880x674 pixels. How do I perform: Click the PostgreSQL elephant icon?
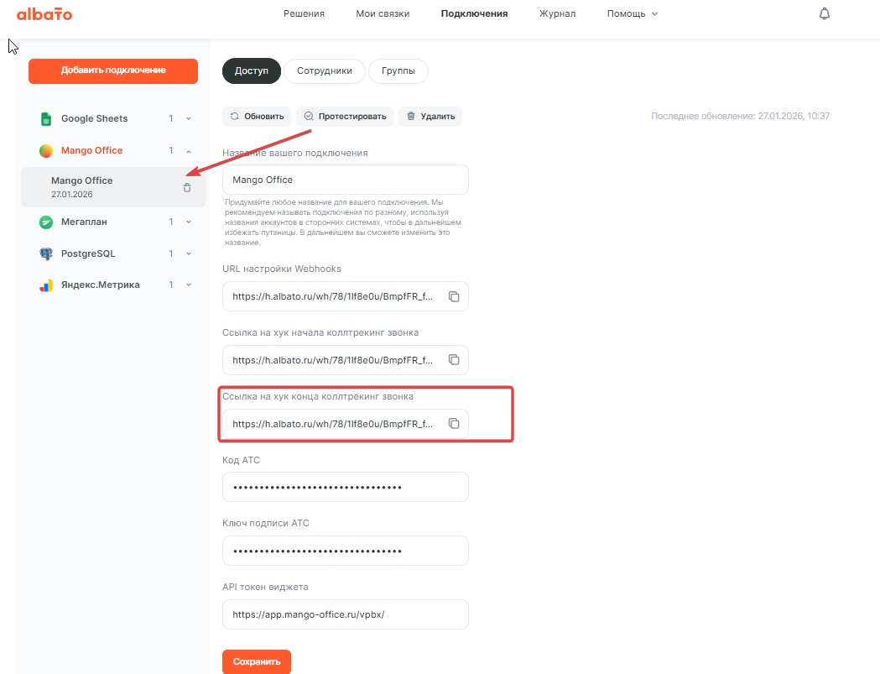click(x=46, y=253)
